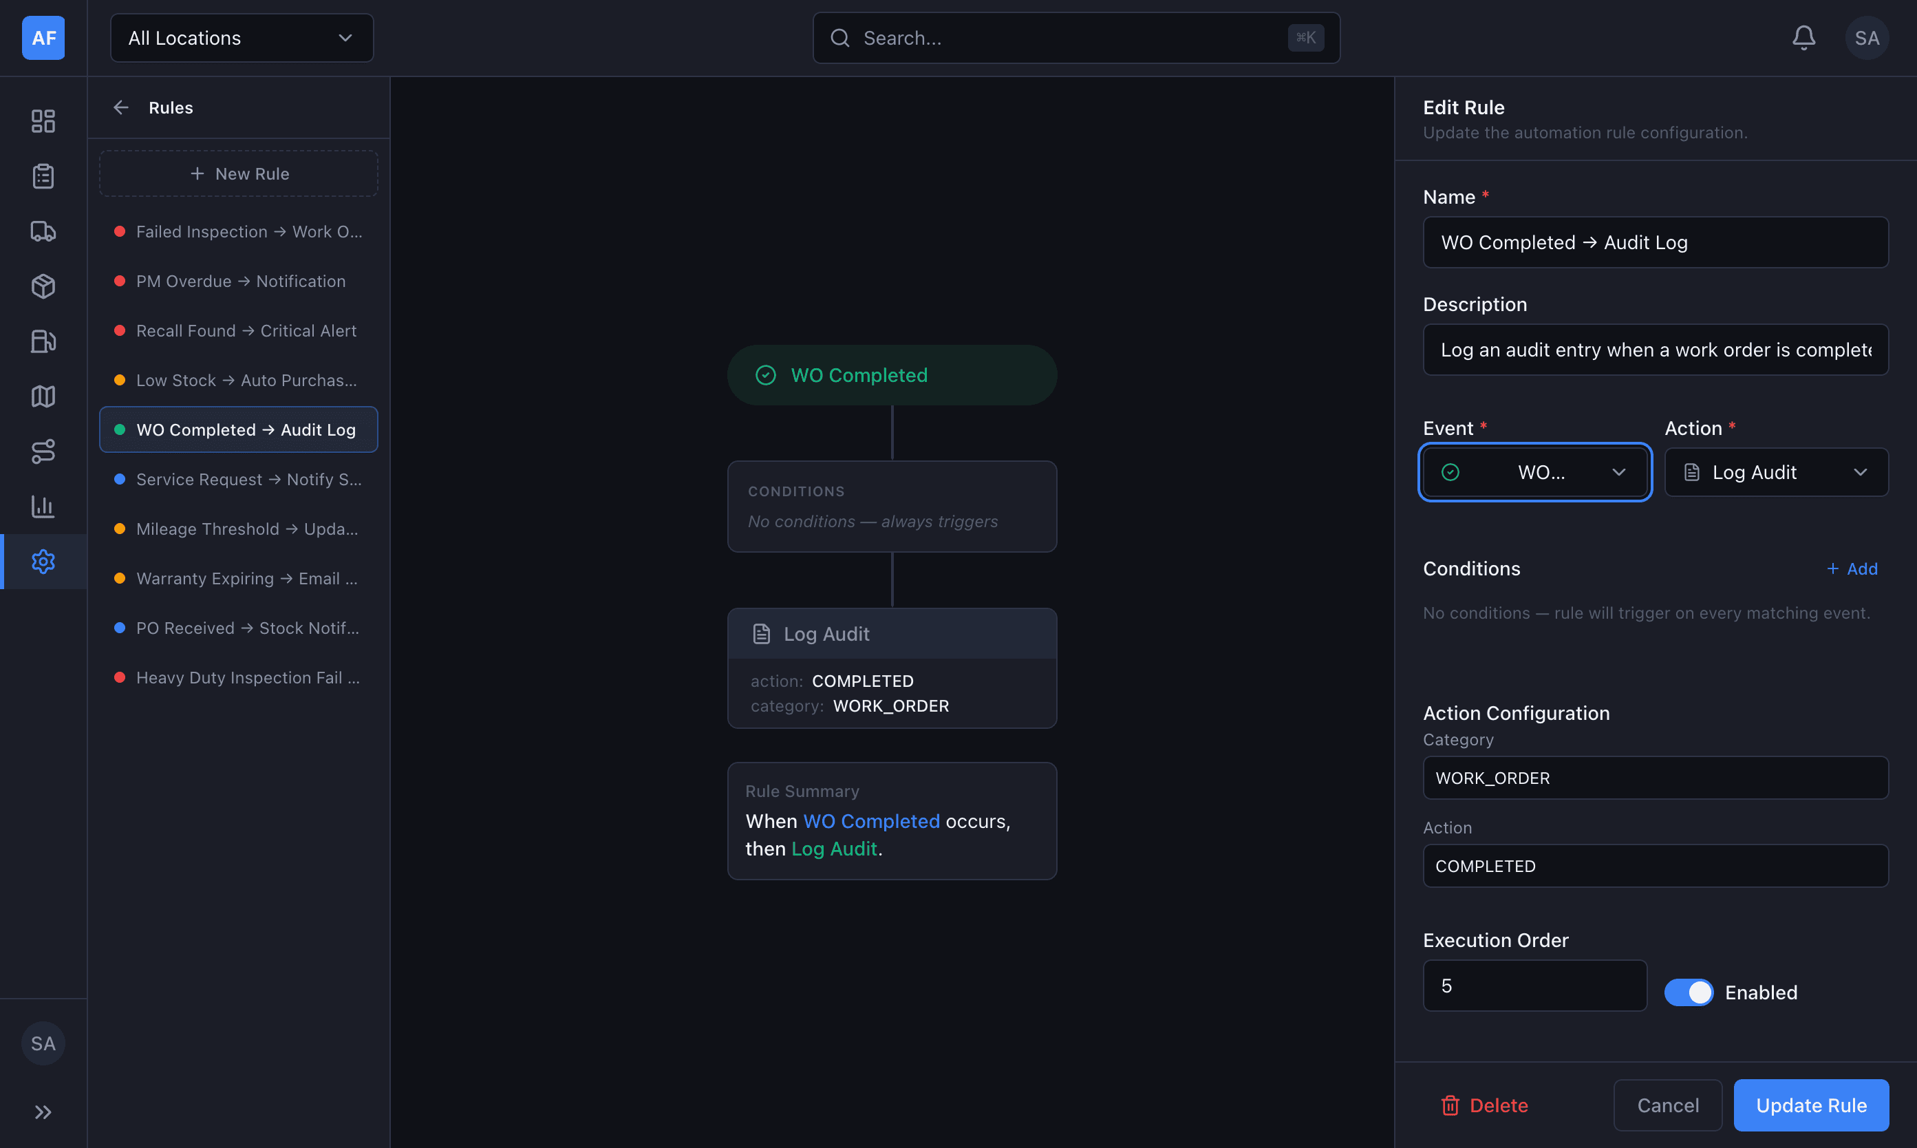Toggle the Enabled switch

pyautogui.click(x=1688, y=992)
